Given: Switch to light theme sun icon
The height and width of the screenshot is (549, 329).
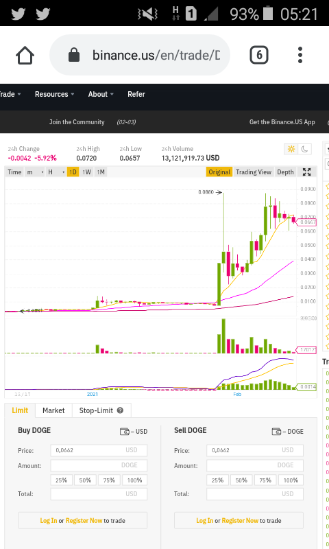Looking at the screenshot, I should click(x=291, y=149).
